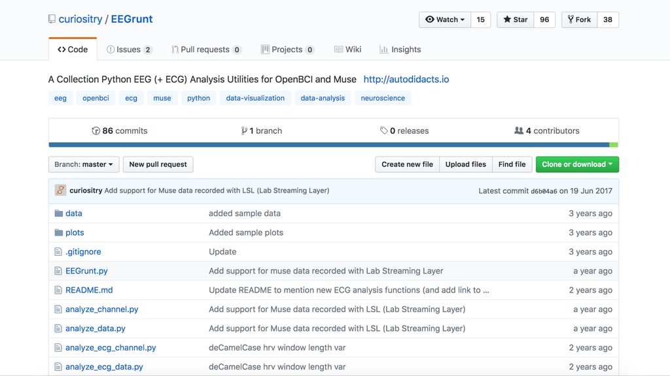The image size is (670, 376).
Task: Click the contributors people icon
Action: (519, 131)
